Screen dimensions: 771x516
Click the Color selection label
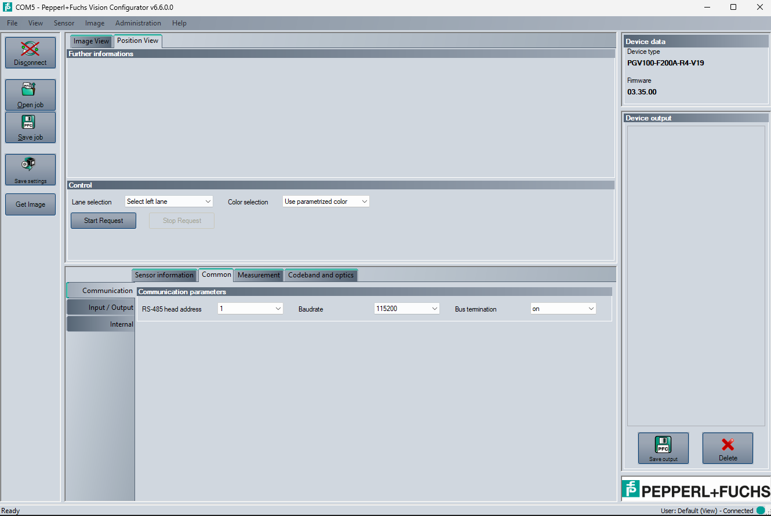coord(248,202)
